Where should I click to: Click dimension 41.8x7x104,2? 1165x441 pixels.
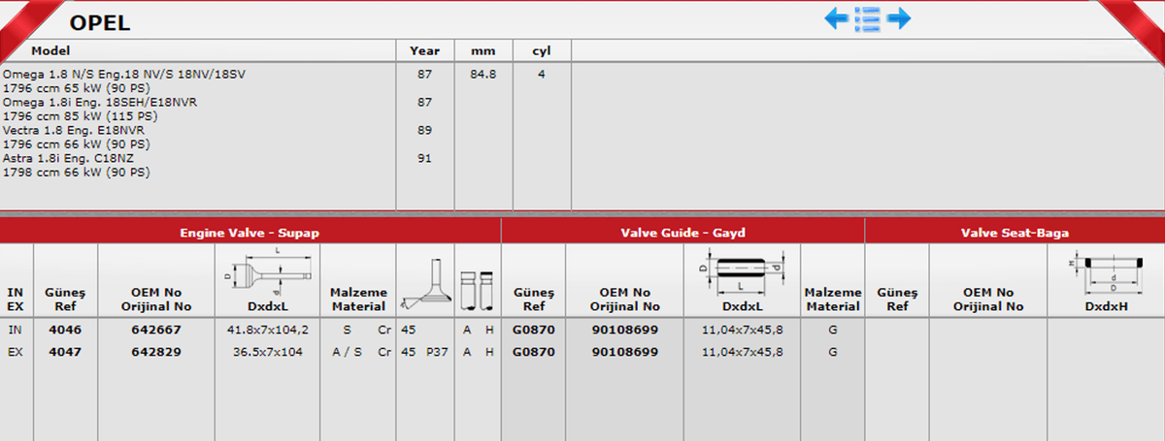click(x=267, y=330)
